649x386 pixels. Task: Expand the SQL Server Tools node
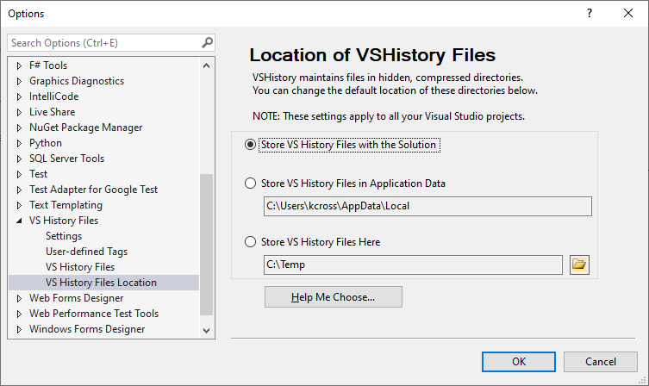[19, 159]
